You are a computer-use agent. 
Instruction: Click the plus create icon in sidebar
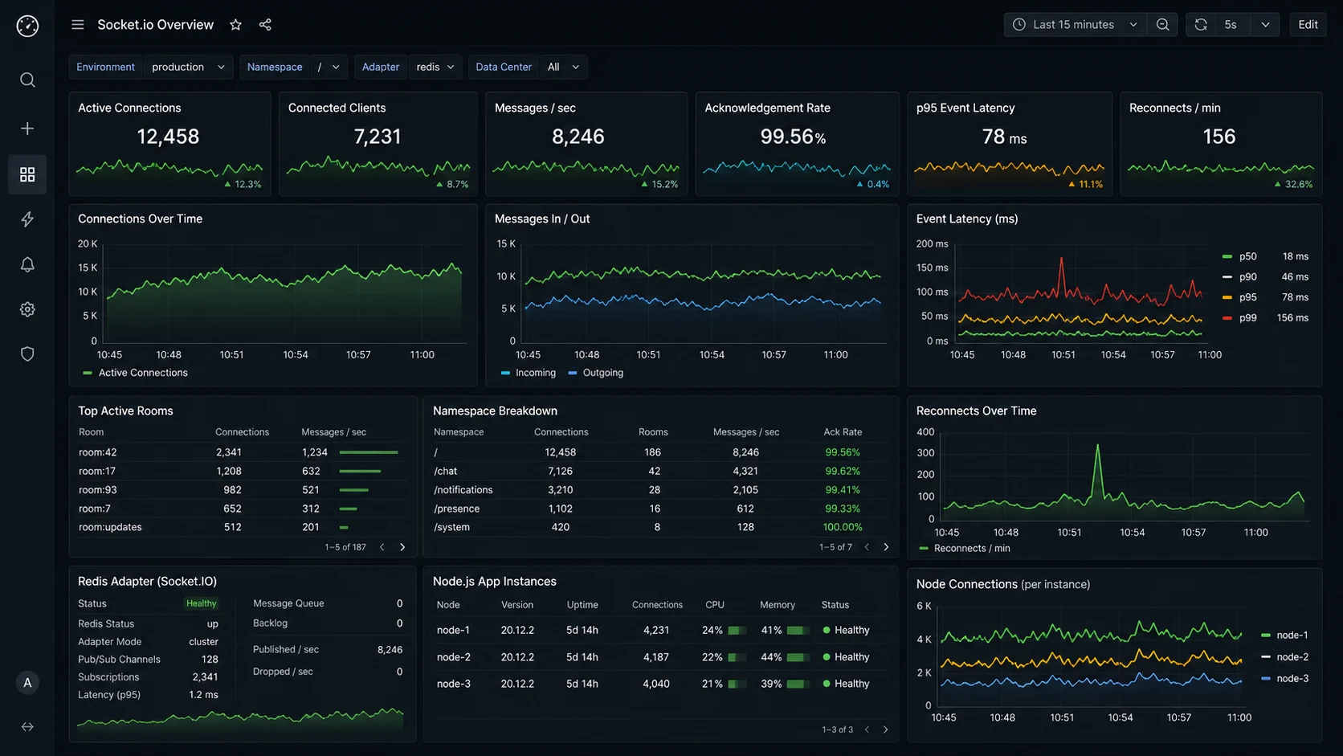pyautogui.click(x=27, y=129)
